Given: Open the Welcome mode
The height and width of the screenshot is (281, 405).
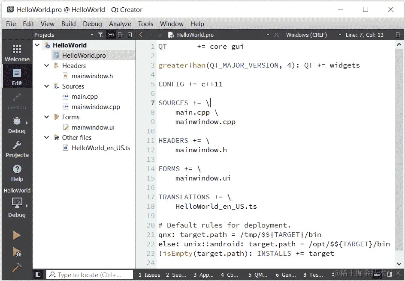Looking at the screenshot, I should (x=17, y=53).
